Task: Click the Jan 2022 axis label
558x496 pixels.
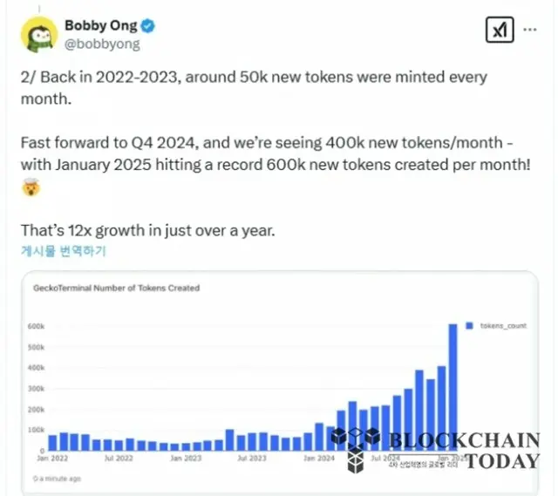Action: point(52,458)
